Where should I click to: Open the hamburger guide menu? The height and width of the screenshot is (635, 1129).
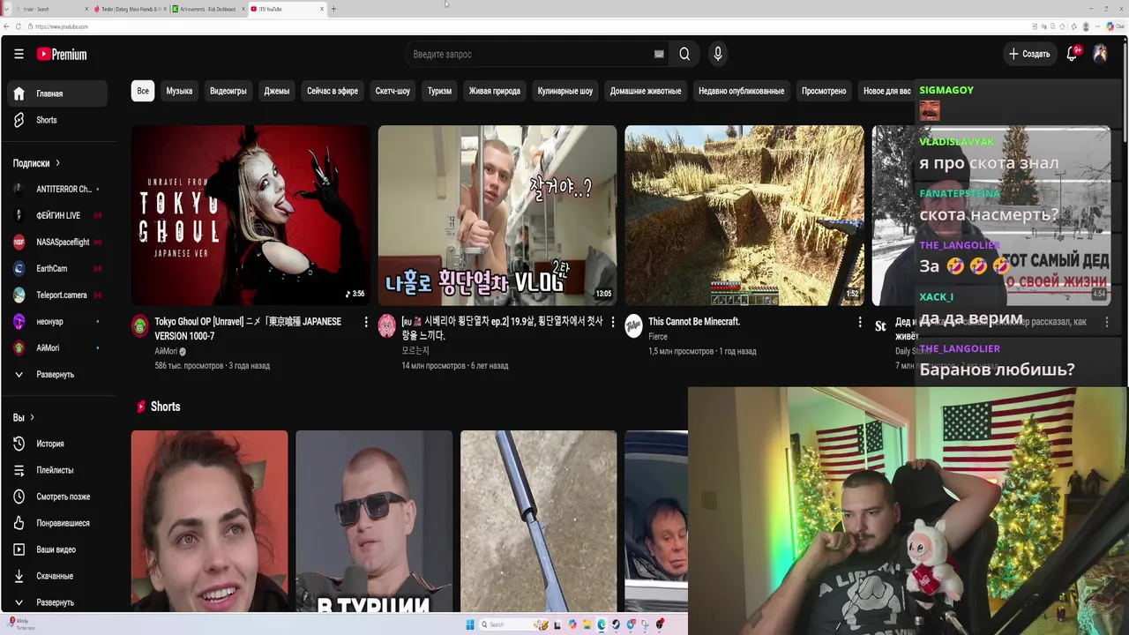(19, 54)
